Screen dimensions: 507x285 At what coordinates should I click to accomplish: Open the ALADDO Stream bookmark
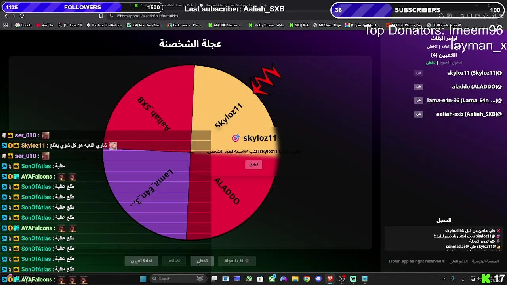click(x=225, y=25)
